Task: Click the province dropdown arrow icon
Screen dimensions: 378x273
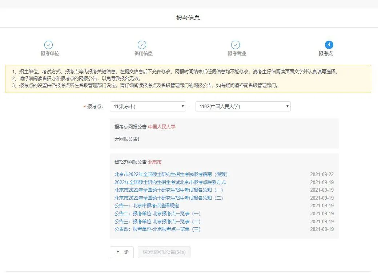Action: 183,106
